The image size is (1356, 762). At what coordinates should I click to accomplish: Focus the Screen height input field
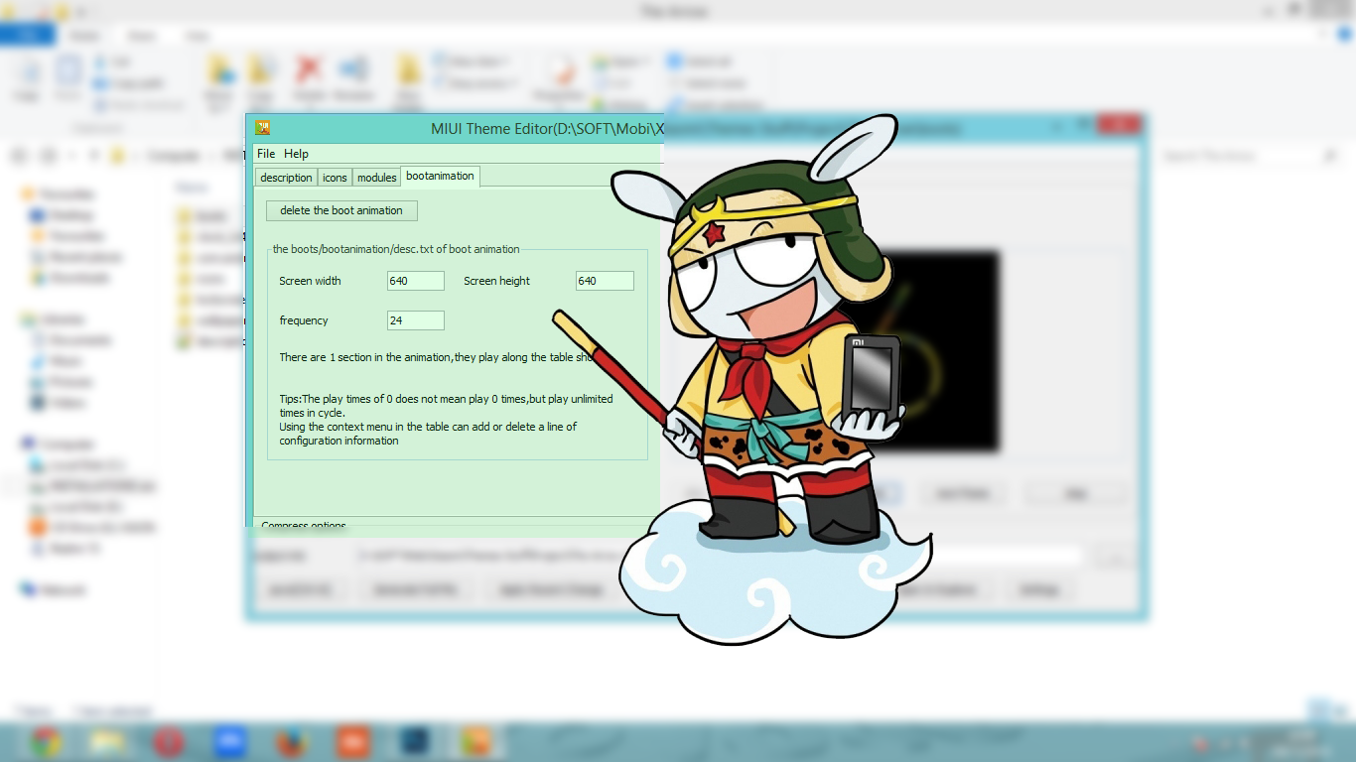pos(605,281)
